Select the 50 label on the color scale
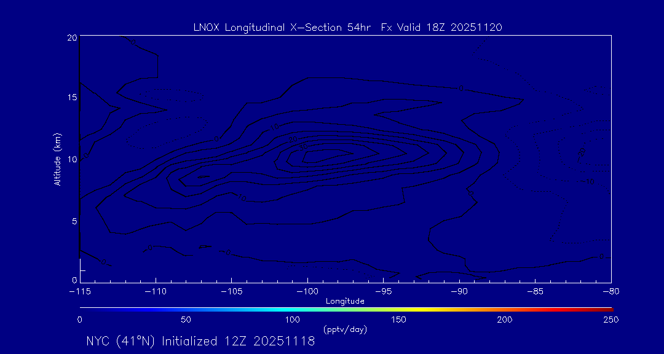The image size is (664, 354). 186,320
